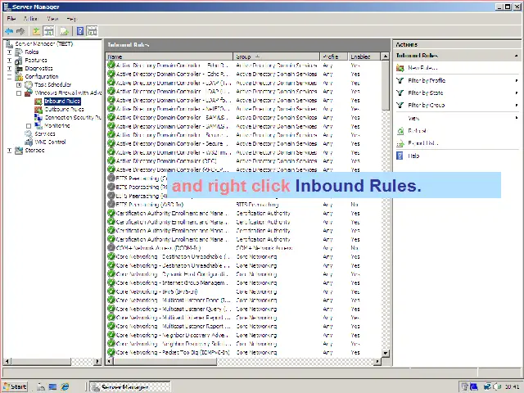Screen dimensions: 524x393
Task: Select Inbound Rules in the tree
Action: click(62, 101)
